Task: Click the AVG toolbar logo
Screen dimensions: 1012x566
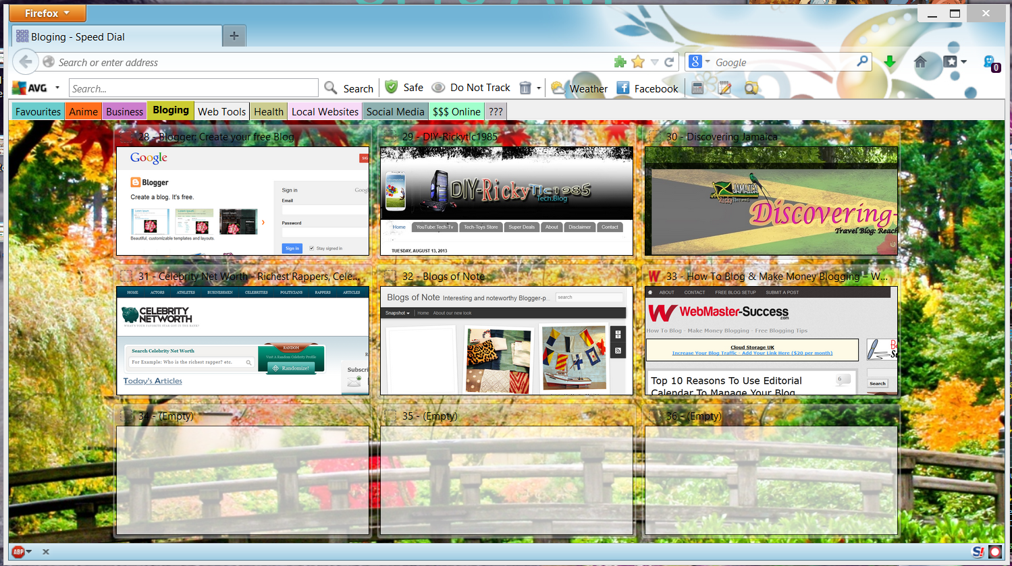Action: coord(30,88)
